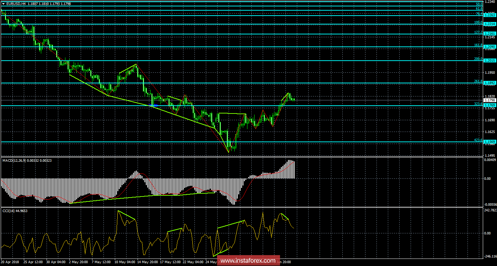The width and height of the screenshot is (497, 266).
Task: Select the 127.2 Fibonacci level label
Action: [478, 32]
